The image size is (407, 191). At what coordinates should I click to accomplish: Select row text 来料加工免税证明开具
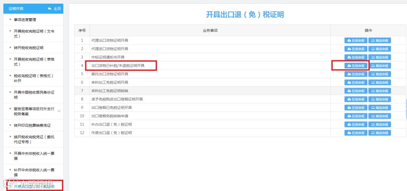point(110,83)
